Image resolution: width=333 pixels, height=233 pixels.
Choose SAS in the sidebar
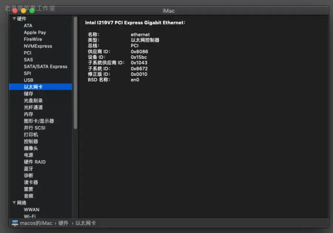28,60
